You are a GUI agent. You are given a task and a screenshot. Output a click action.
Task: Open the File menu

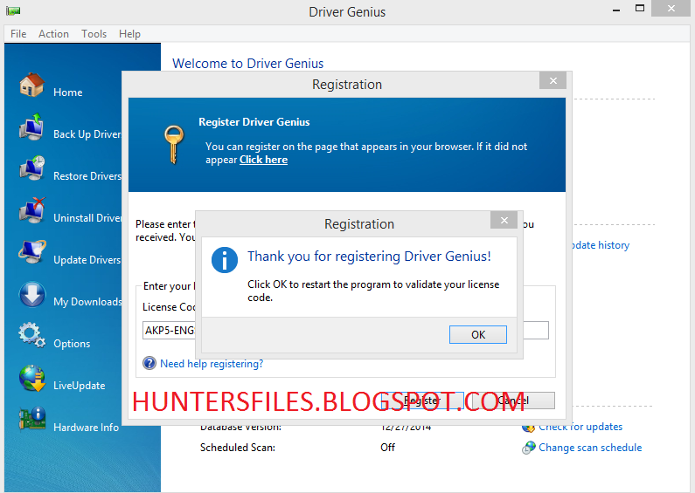point(18,34)
